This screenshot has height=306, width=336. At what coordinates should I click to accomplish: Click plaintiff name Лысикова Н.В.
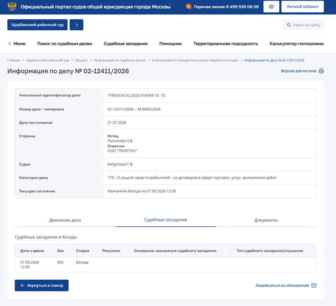point(120,141)
